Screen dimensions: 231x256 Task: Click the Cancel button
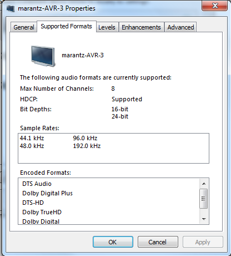[x=158, y=242]
